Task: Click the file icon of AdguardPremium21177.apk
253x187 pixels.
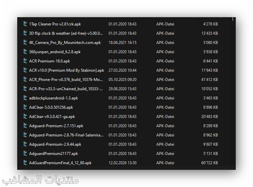Action: pos(25,153)
